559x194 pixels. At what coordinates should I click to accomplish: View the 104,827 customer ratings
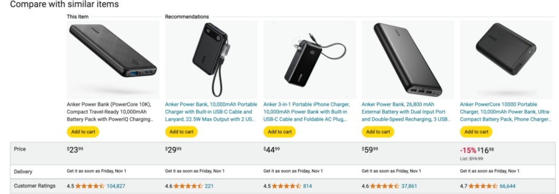pos(116,186)
